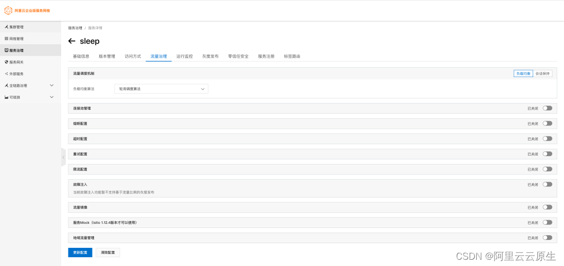
Task: Select the 负载均衡 mode button
Action: [523, 73]
